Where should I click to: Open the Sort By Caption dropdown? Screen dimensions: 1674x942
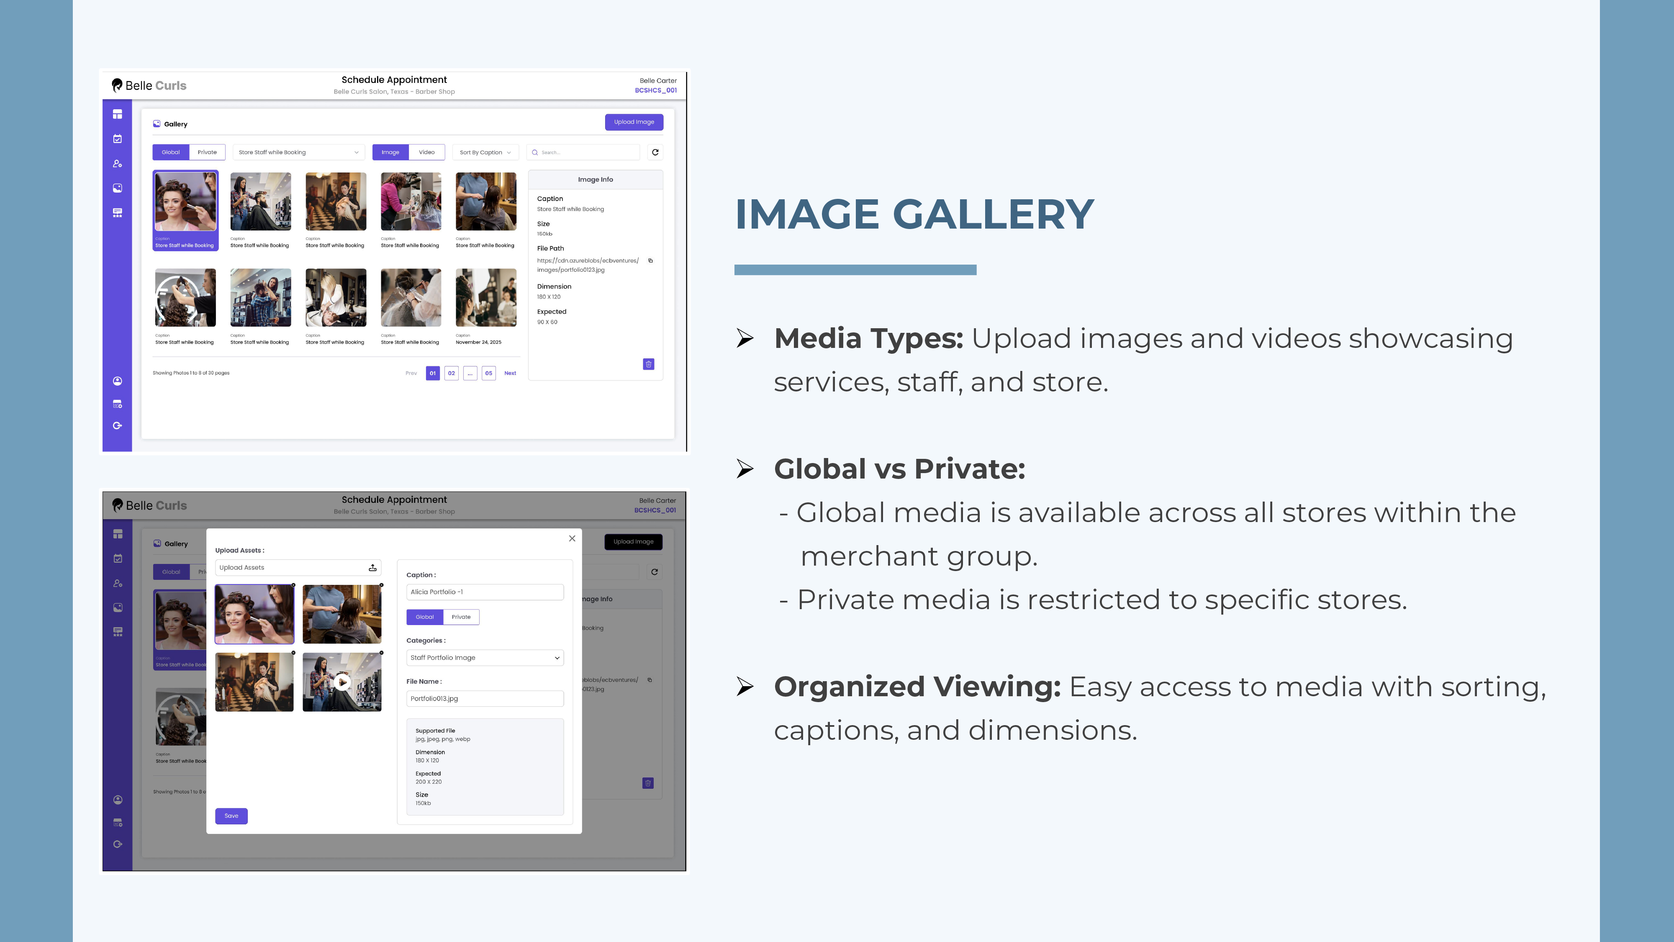[x=485, y=152]
